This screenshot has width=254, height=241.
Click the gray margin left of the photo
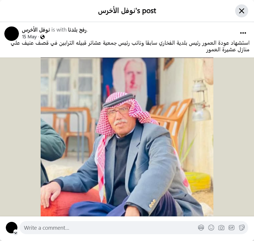coord(20,137)
